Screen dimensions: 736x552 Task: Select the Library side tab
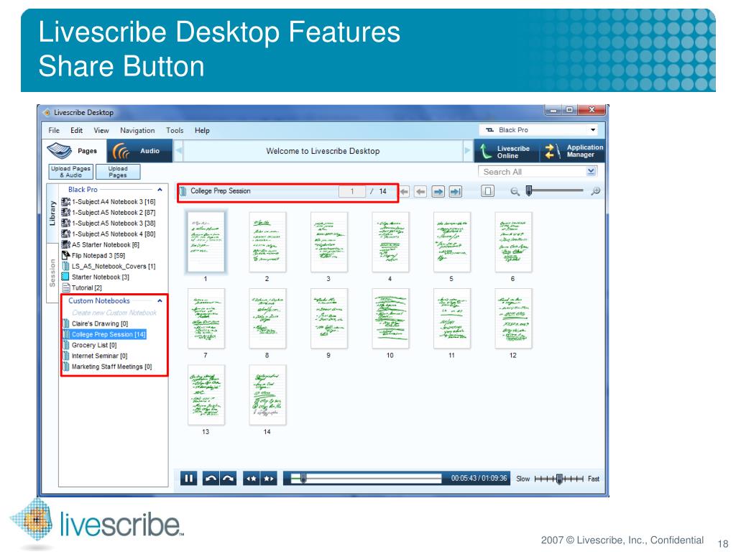coord(52,213)
